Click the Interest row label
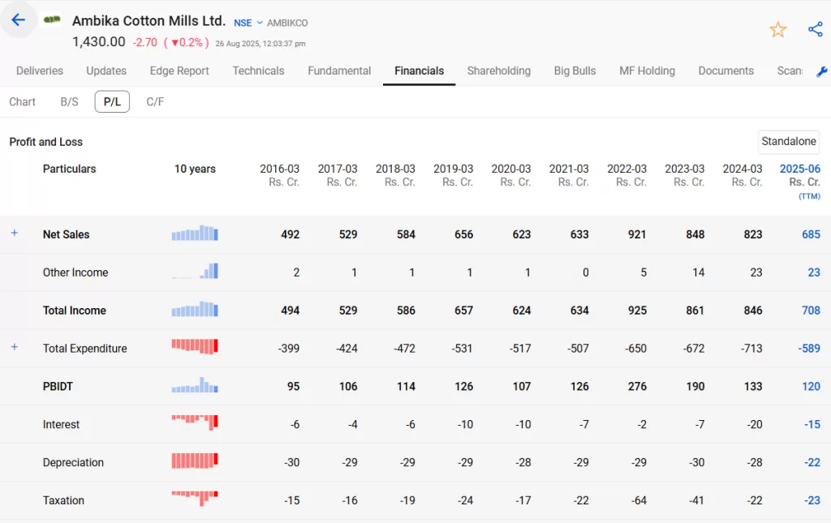This screenshot has height=523, width=831. point(61,425)
